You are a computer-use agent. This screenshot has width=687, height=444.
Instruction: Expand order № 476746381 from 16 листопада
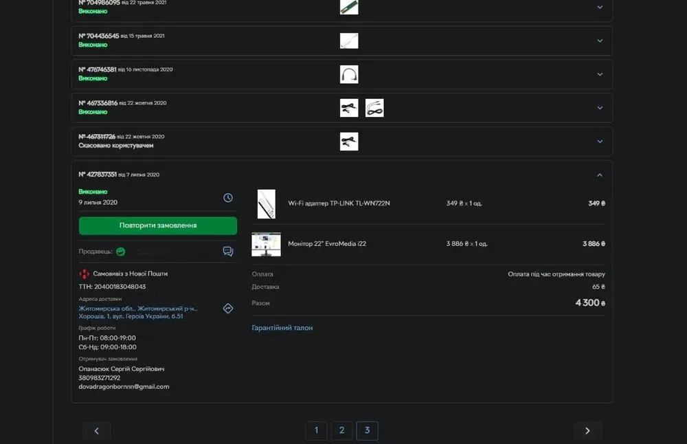[599, 74]
